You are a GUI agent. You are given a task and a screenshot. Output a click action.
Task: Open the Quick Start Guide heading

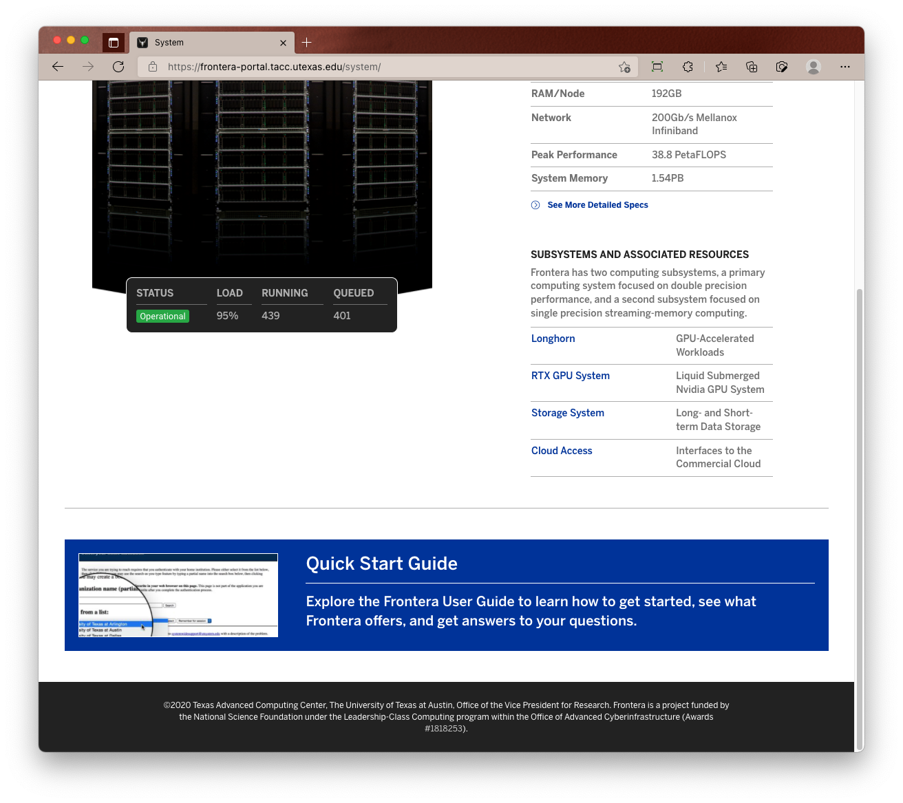coord(382,564)
